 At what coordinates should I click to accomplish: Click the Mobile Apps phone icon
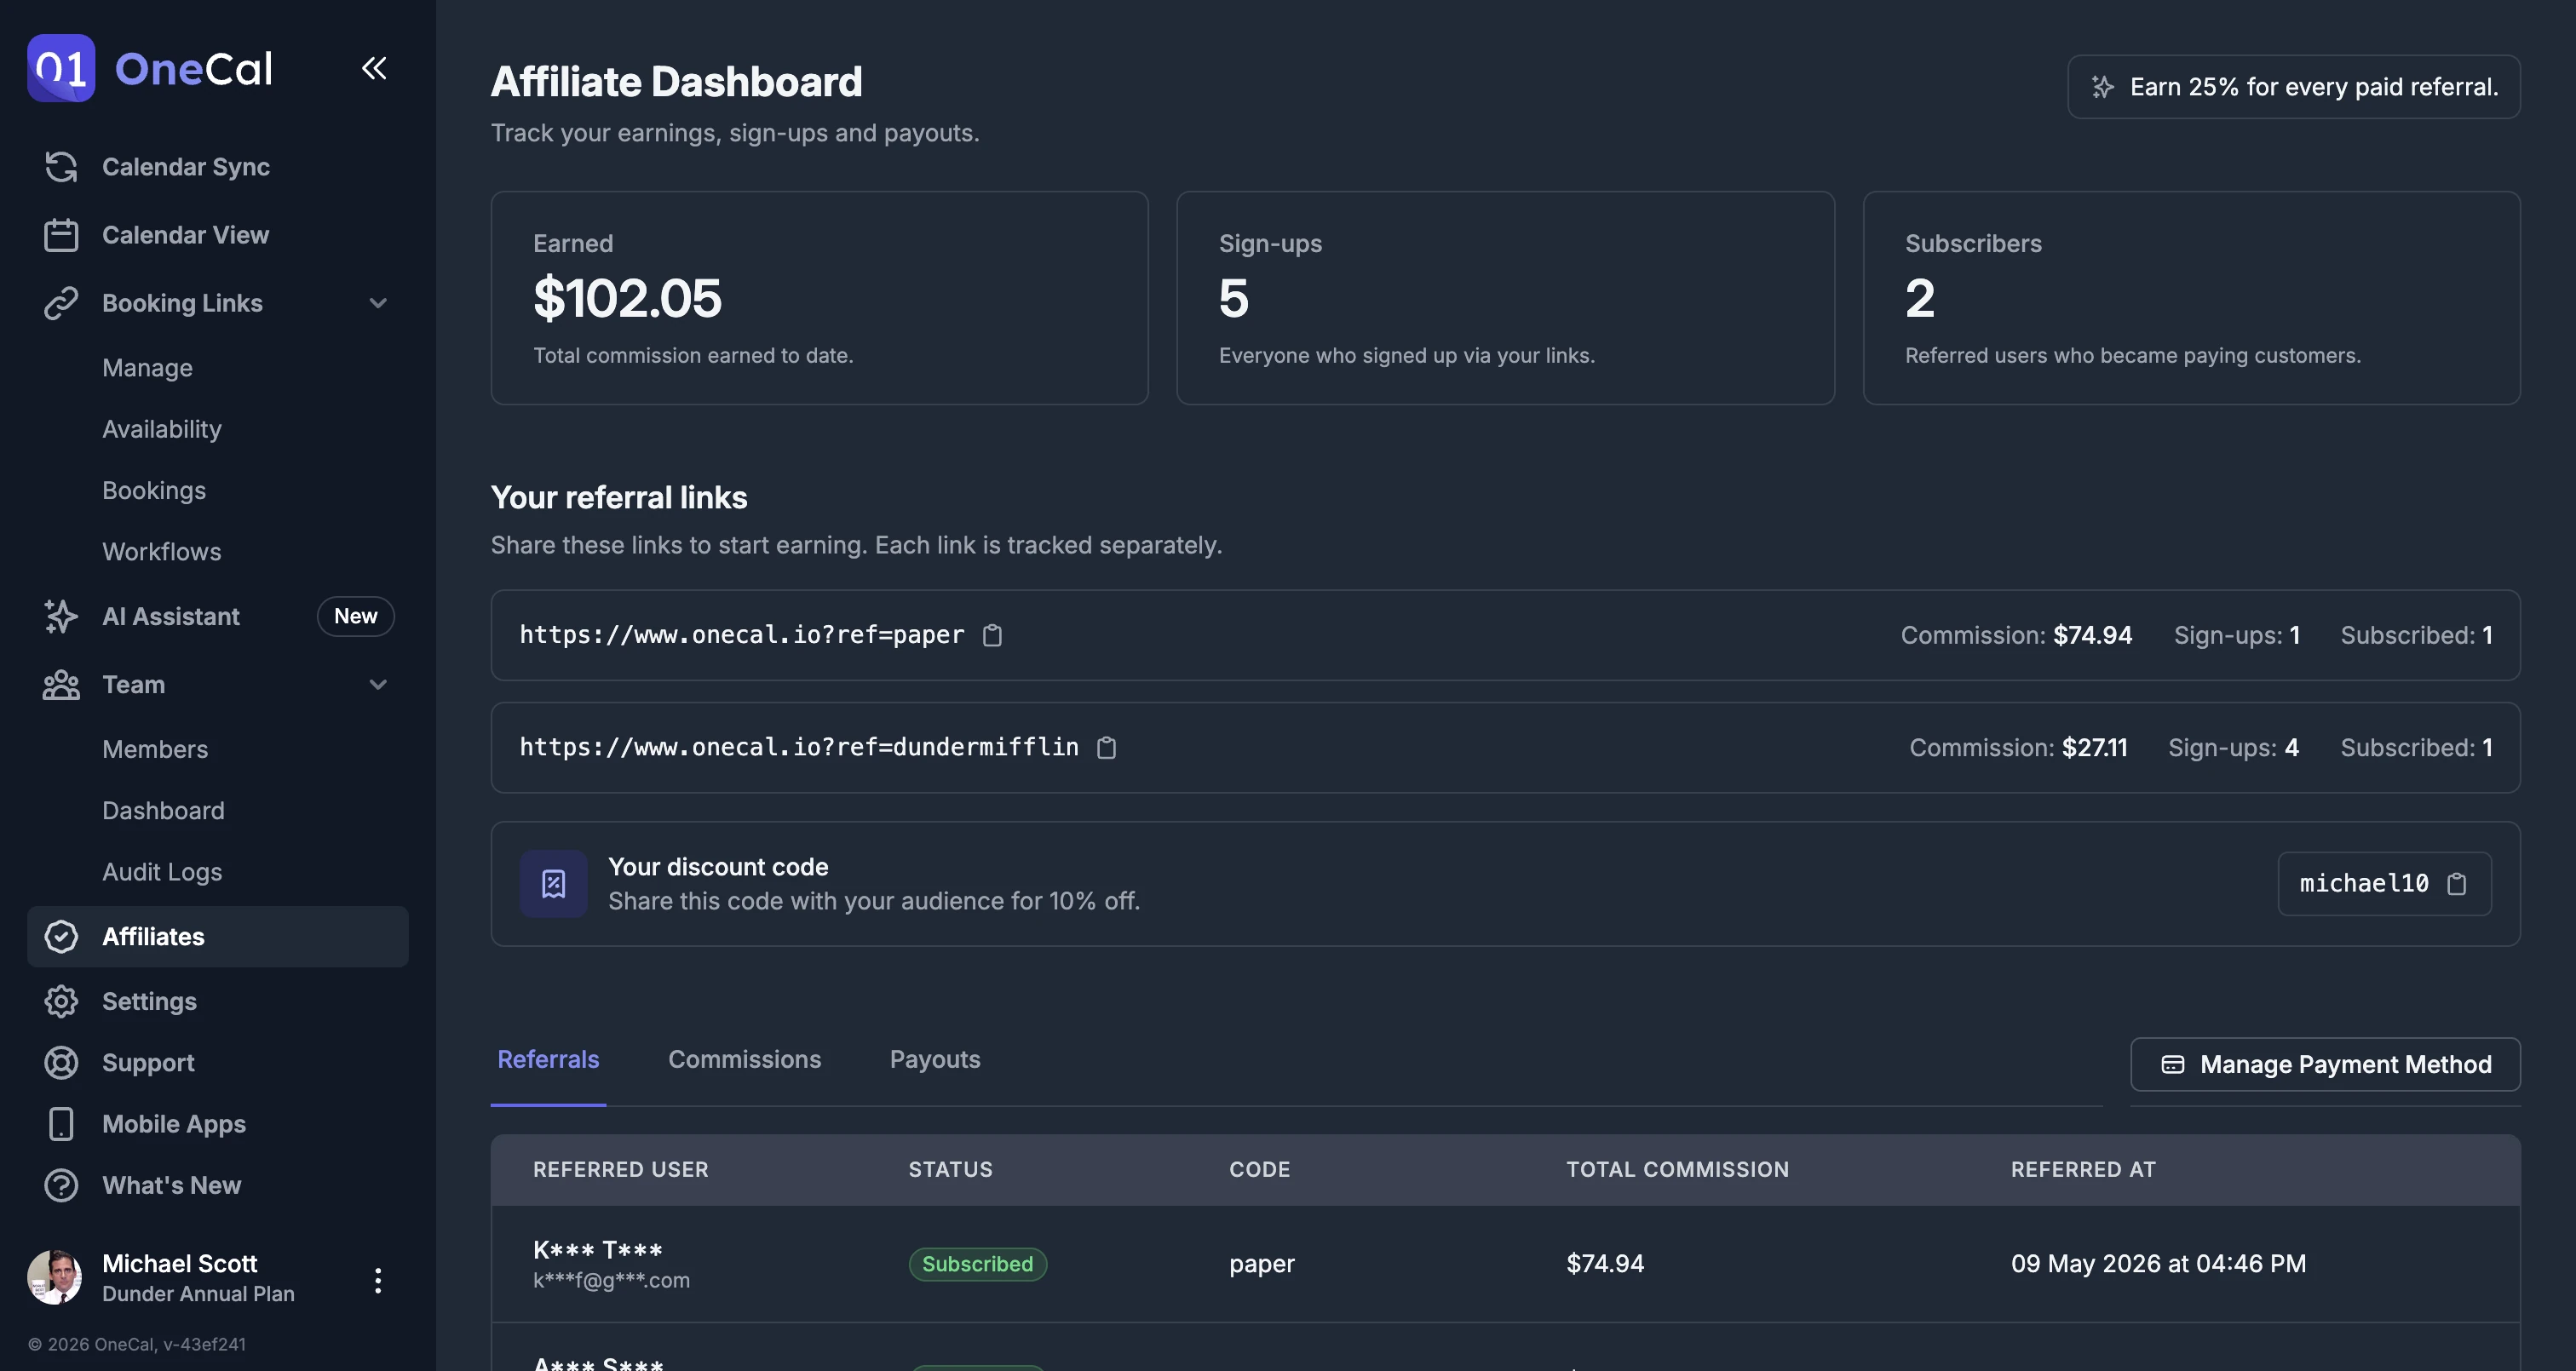click(x=61, y=1124)
